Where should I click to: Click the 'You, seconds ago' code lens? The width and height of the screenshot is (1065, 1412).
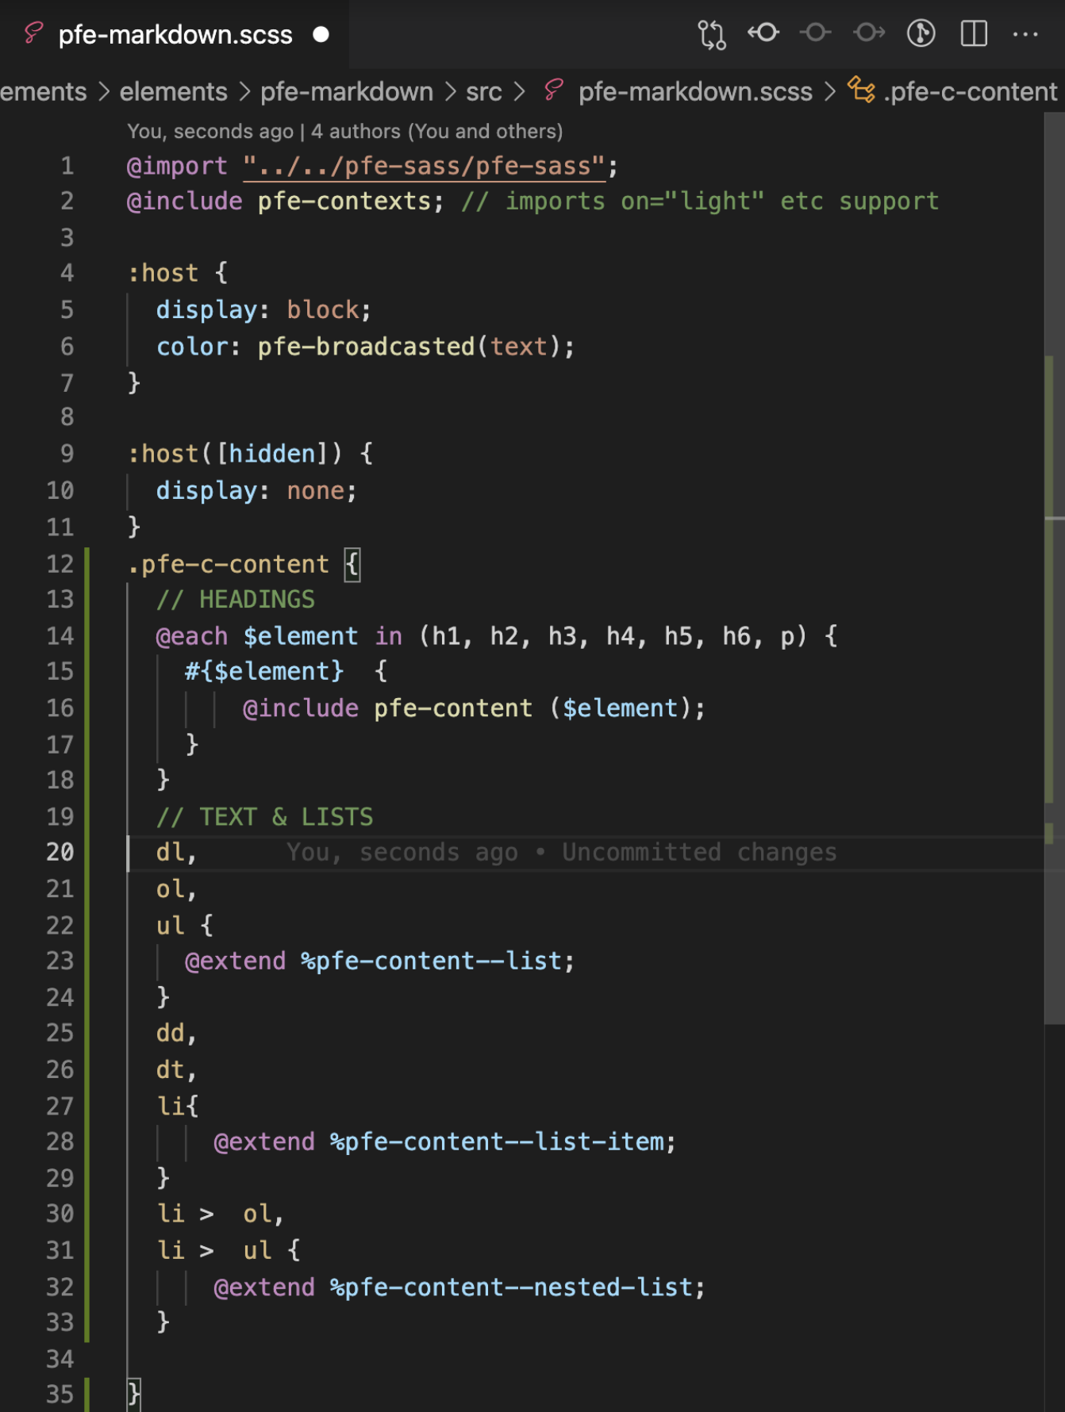pos(210,132)
